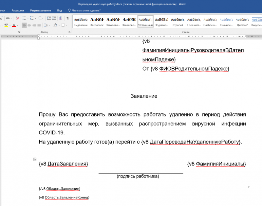Click the bulleted list icon

tap(24, 18)
